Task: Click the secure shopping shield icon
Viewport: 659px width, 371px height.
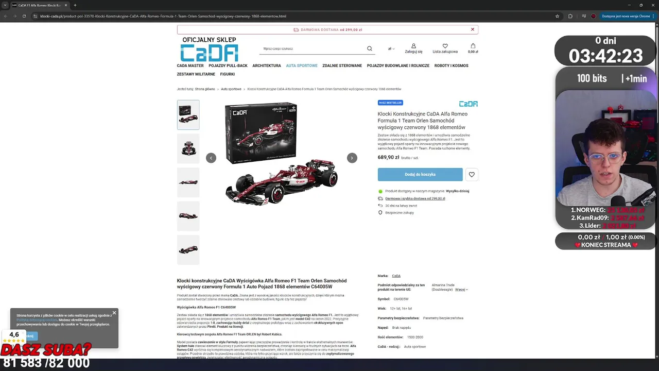Action: [x=380, y=212]
